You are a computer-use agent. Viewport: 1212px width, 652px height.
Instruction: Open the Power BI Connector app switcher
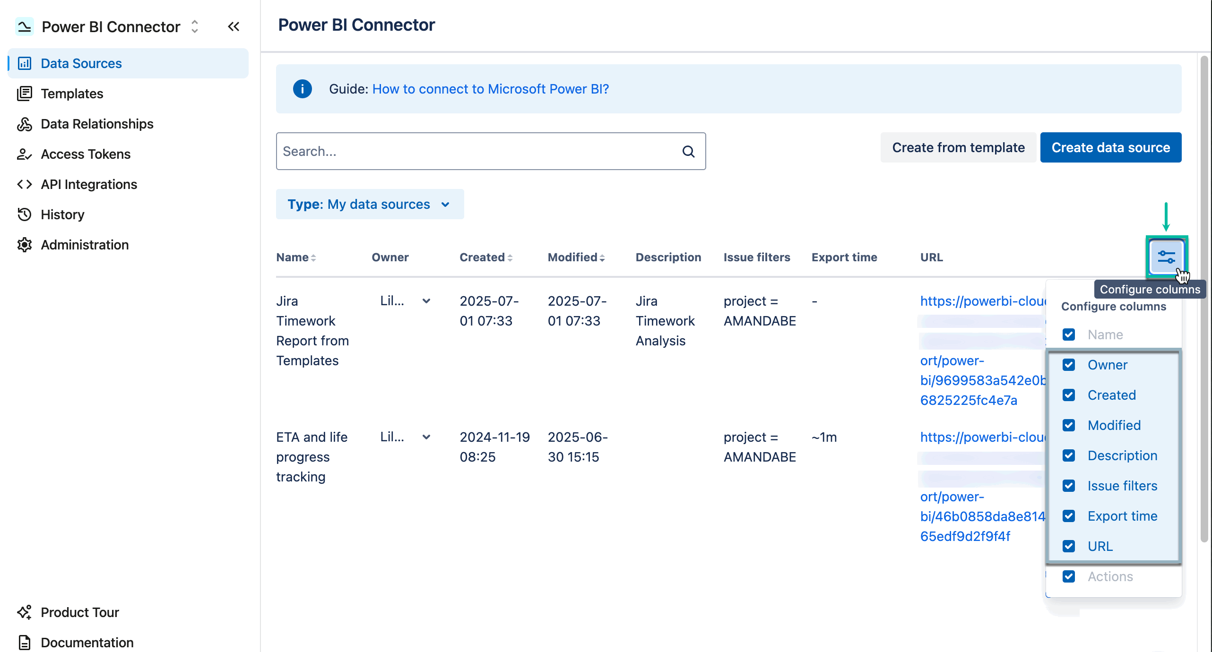click(194, 26)
